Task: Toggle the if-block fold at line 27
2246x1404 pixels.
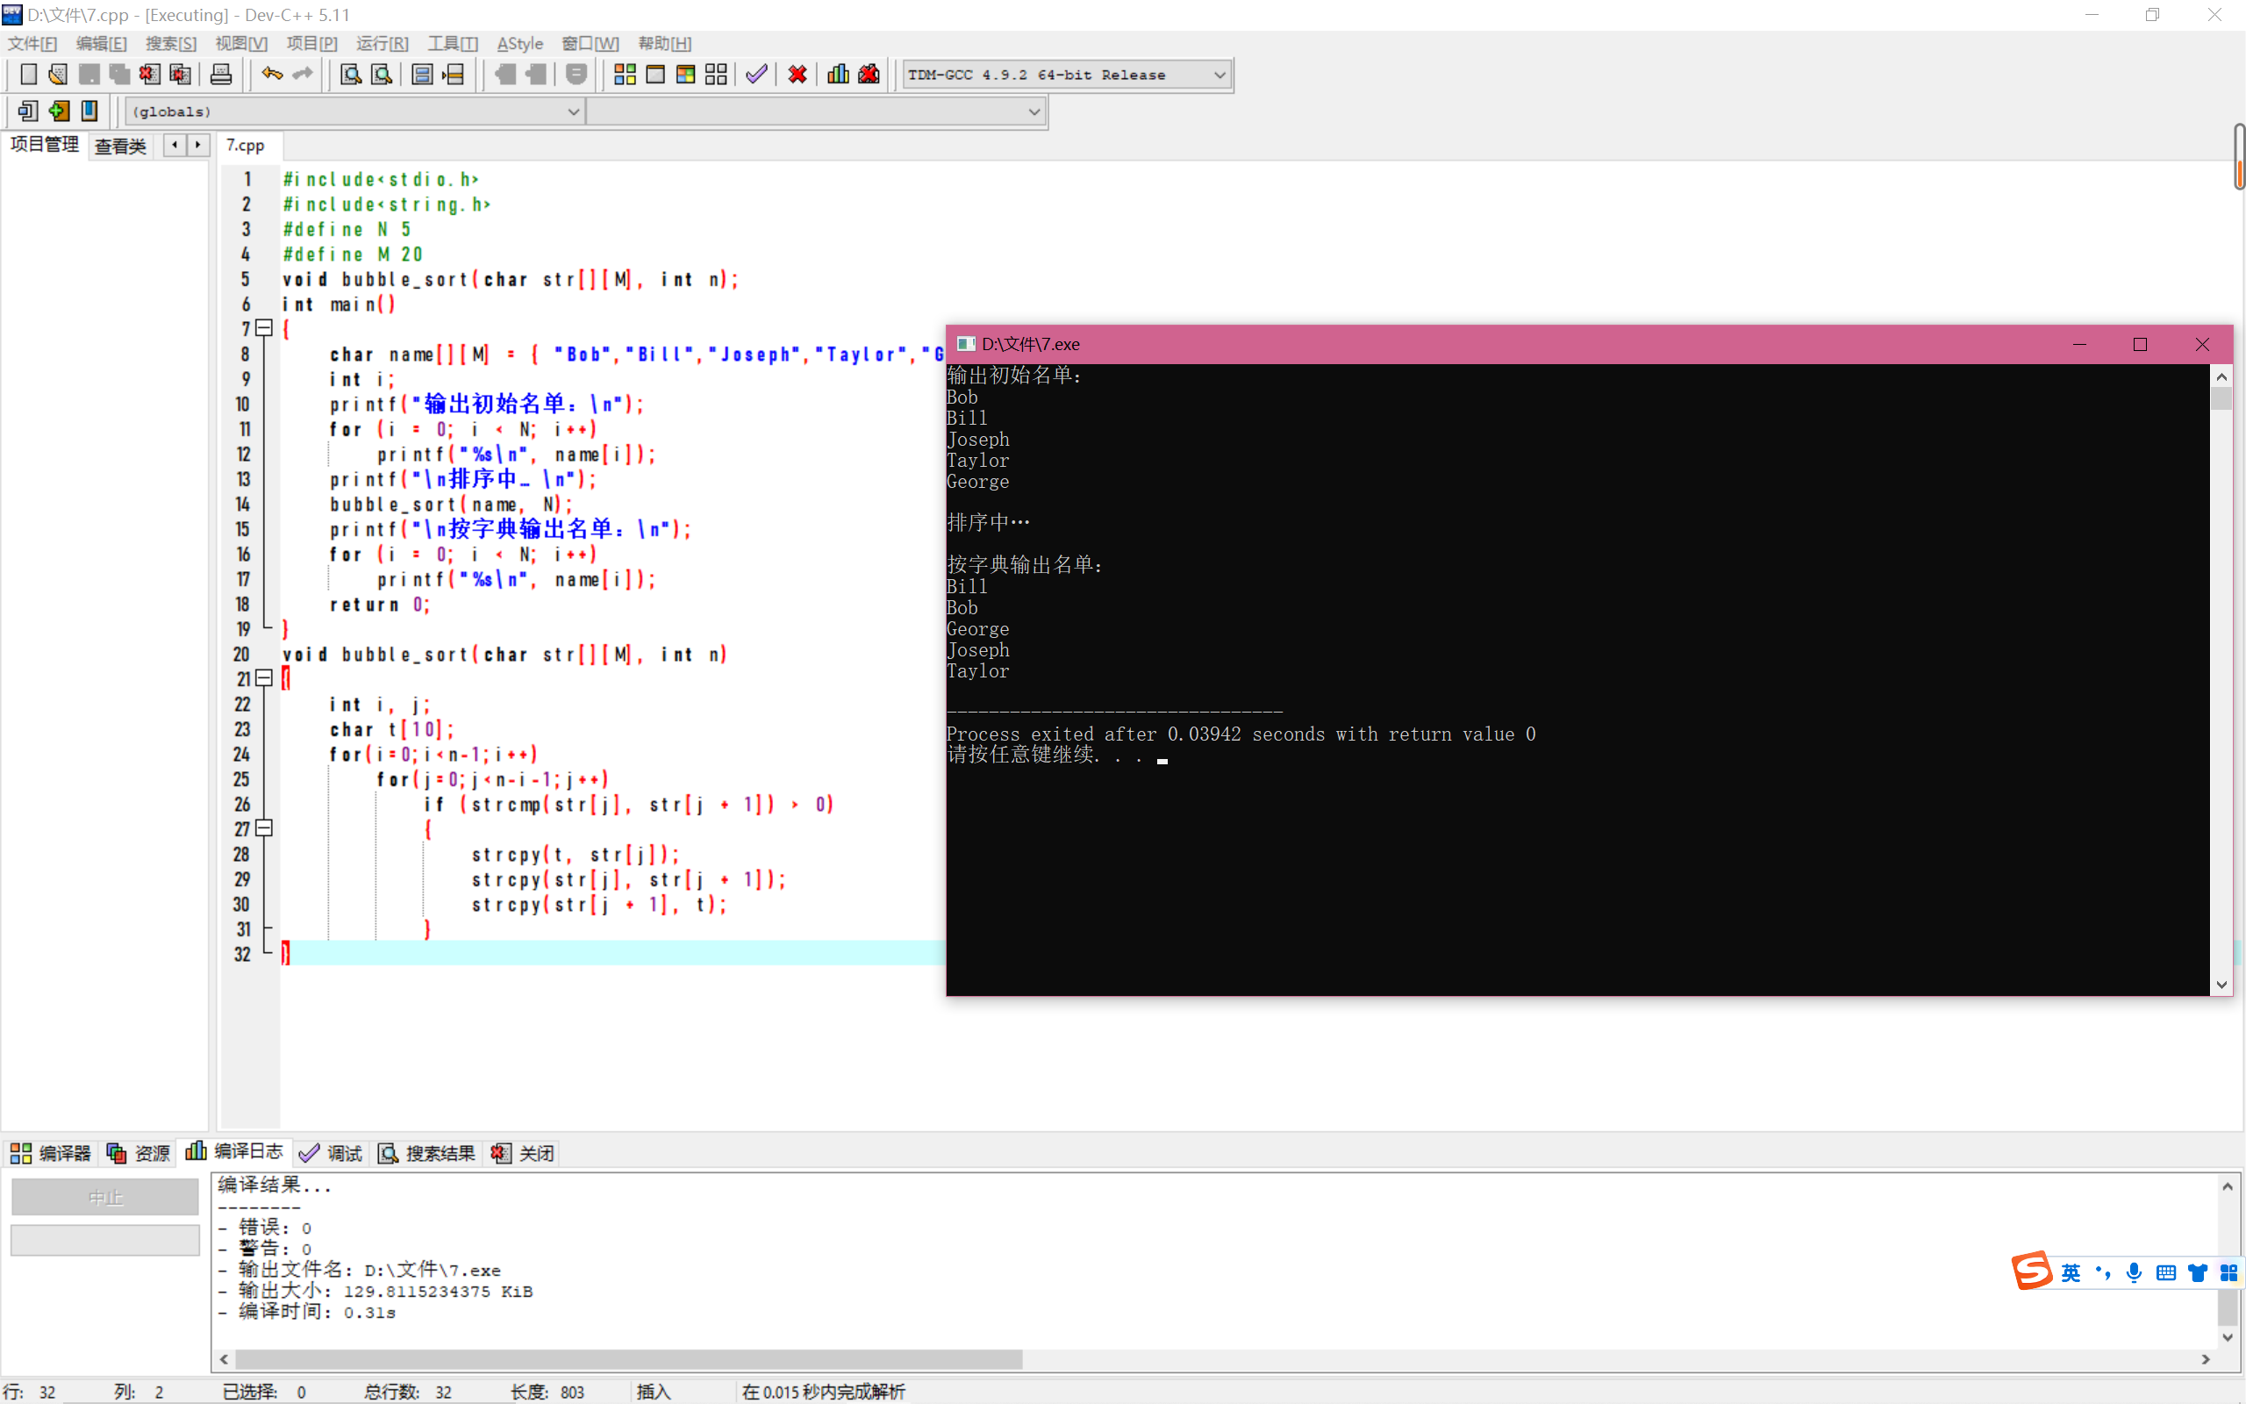Action: [x=264, y=828]
